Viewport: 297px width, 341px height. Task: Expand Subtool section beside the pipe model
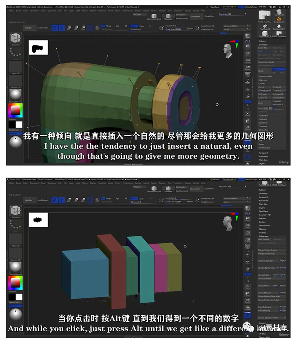[x=262, y=41]
